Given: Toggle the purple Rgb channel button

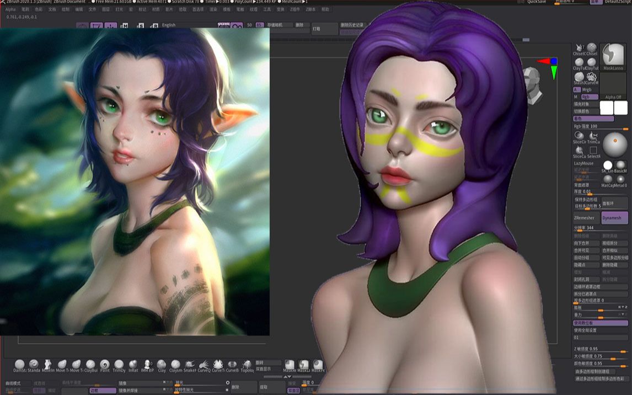Looking at the screenshot, I should [x=590, y=97].
